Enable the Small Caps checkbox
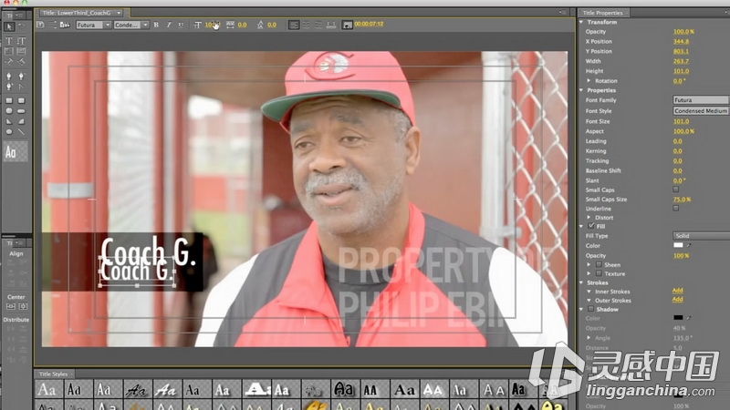This screenshot has height=410, width=730. click(675, 190)
